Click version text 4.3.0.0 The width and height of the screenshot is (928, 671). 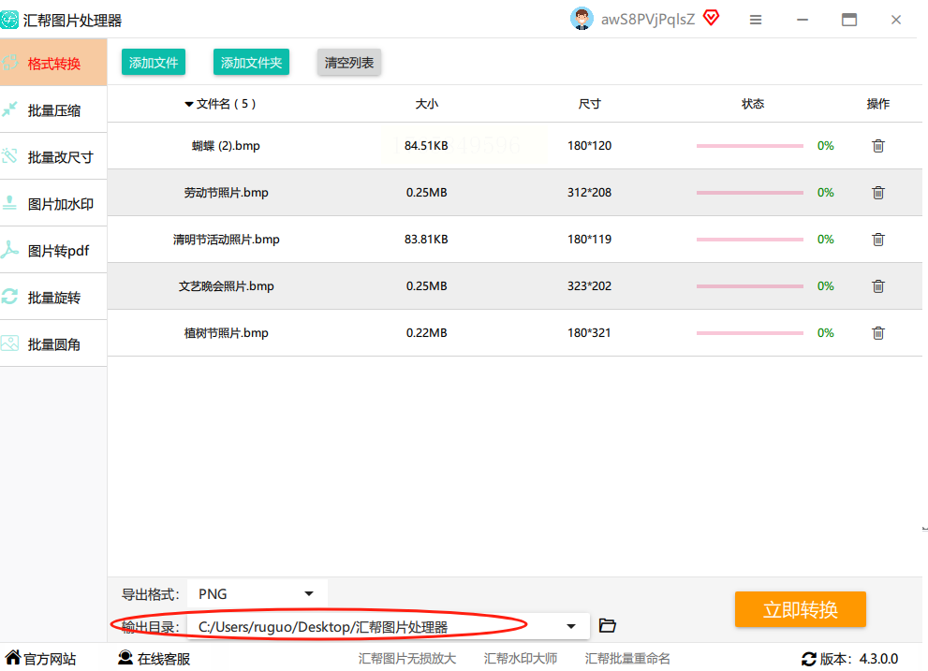(879, 659)
